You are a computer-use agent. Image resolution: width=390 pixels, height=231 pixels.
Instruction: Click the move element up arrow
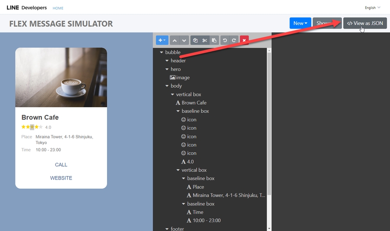[x=175, y=40]
